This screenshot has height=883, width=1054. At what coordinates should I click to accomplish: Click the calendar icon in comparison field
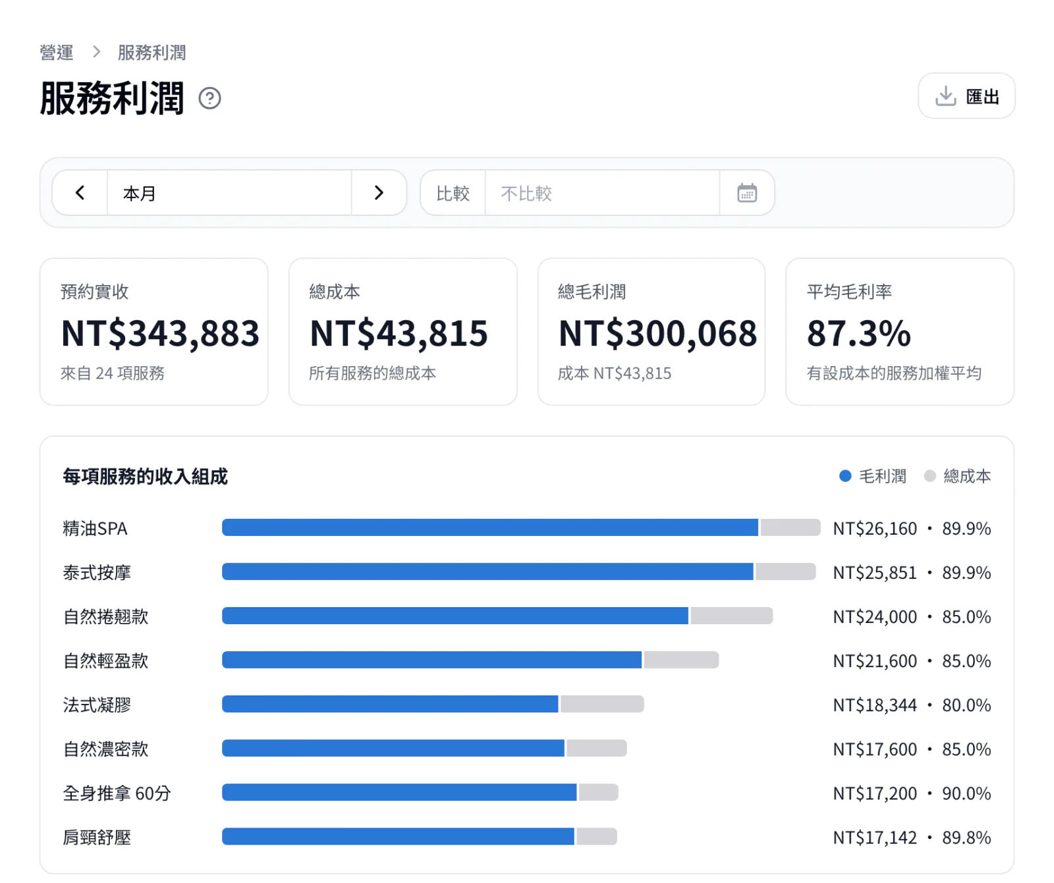tap(747, 193)
